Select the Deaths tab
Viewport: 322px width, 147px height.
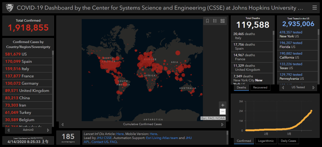241,87
